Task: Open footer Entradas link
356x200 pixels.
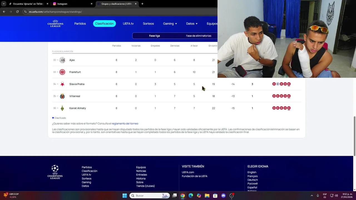Action: [x=142, y=175]
